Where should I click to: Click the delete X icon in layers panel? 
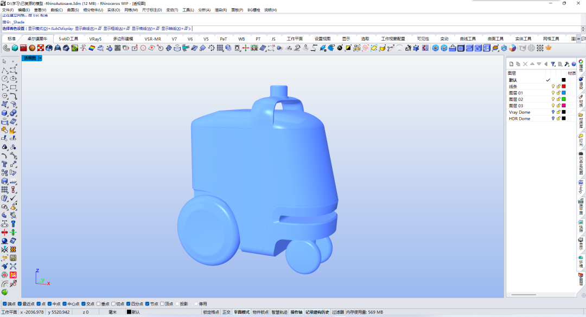(525, 64)
